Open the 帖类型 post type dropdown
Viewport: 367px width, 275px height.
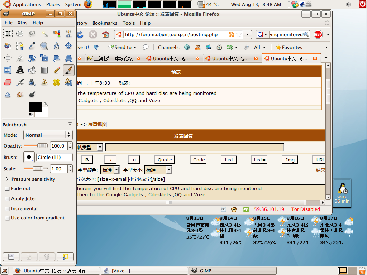100,147
